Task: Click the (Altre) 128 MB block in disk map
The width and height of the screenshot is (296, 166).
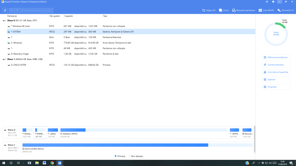Action: (53, 133)
